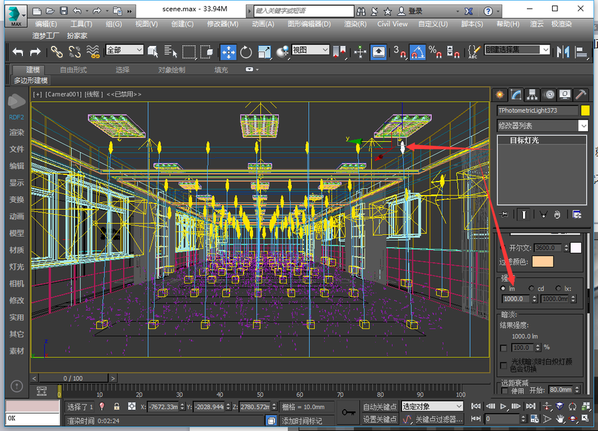Open the Create panel tab

click(499, 94)
